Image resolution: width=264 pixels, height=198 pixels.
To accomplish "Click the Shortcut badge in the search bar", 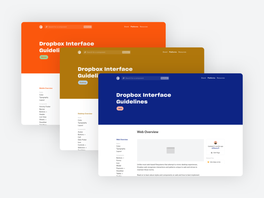I will 164,78.
